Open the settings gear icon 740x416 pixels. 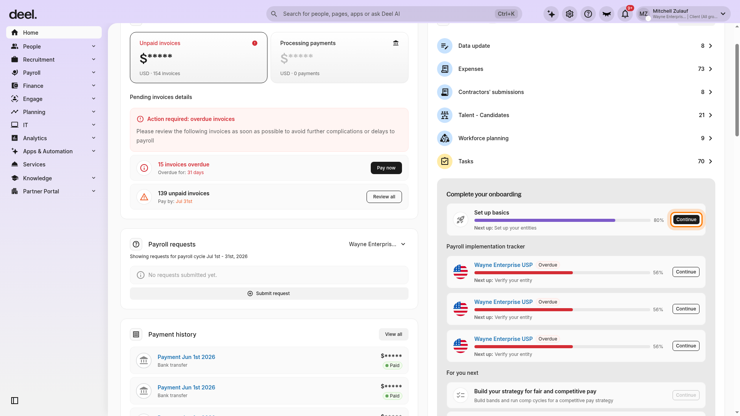point(570,14)
